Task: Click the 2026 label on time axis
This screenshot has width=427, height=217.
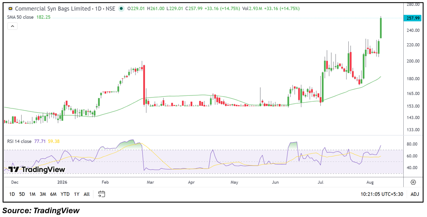Action: (62, 182)
